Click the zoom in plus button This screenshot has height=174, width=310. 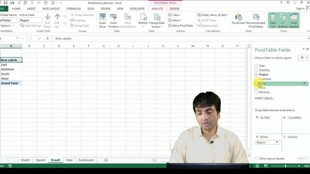299,166
